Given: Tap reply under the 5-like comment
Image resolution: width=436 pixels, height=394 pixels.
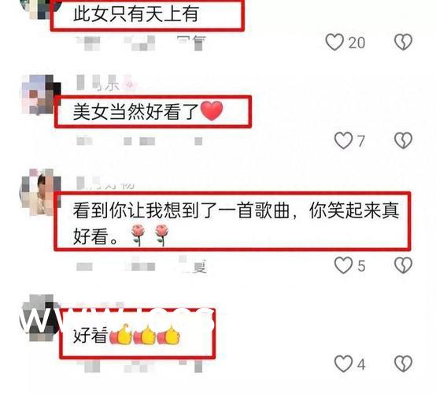Looking at the screenshot, I should pyautogui.click(x=194, y=266).
